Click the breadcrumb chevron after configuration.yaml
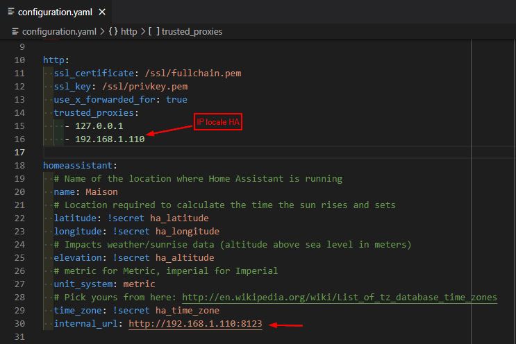Viewport: 516px width, 344px height. coord(102,31)
